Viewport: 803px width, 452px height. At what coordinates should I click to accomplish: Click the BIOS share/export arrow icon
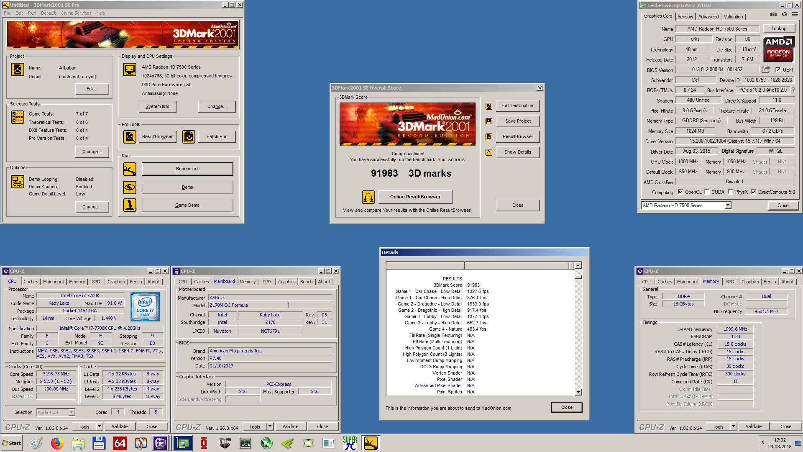click(766, 69)
